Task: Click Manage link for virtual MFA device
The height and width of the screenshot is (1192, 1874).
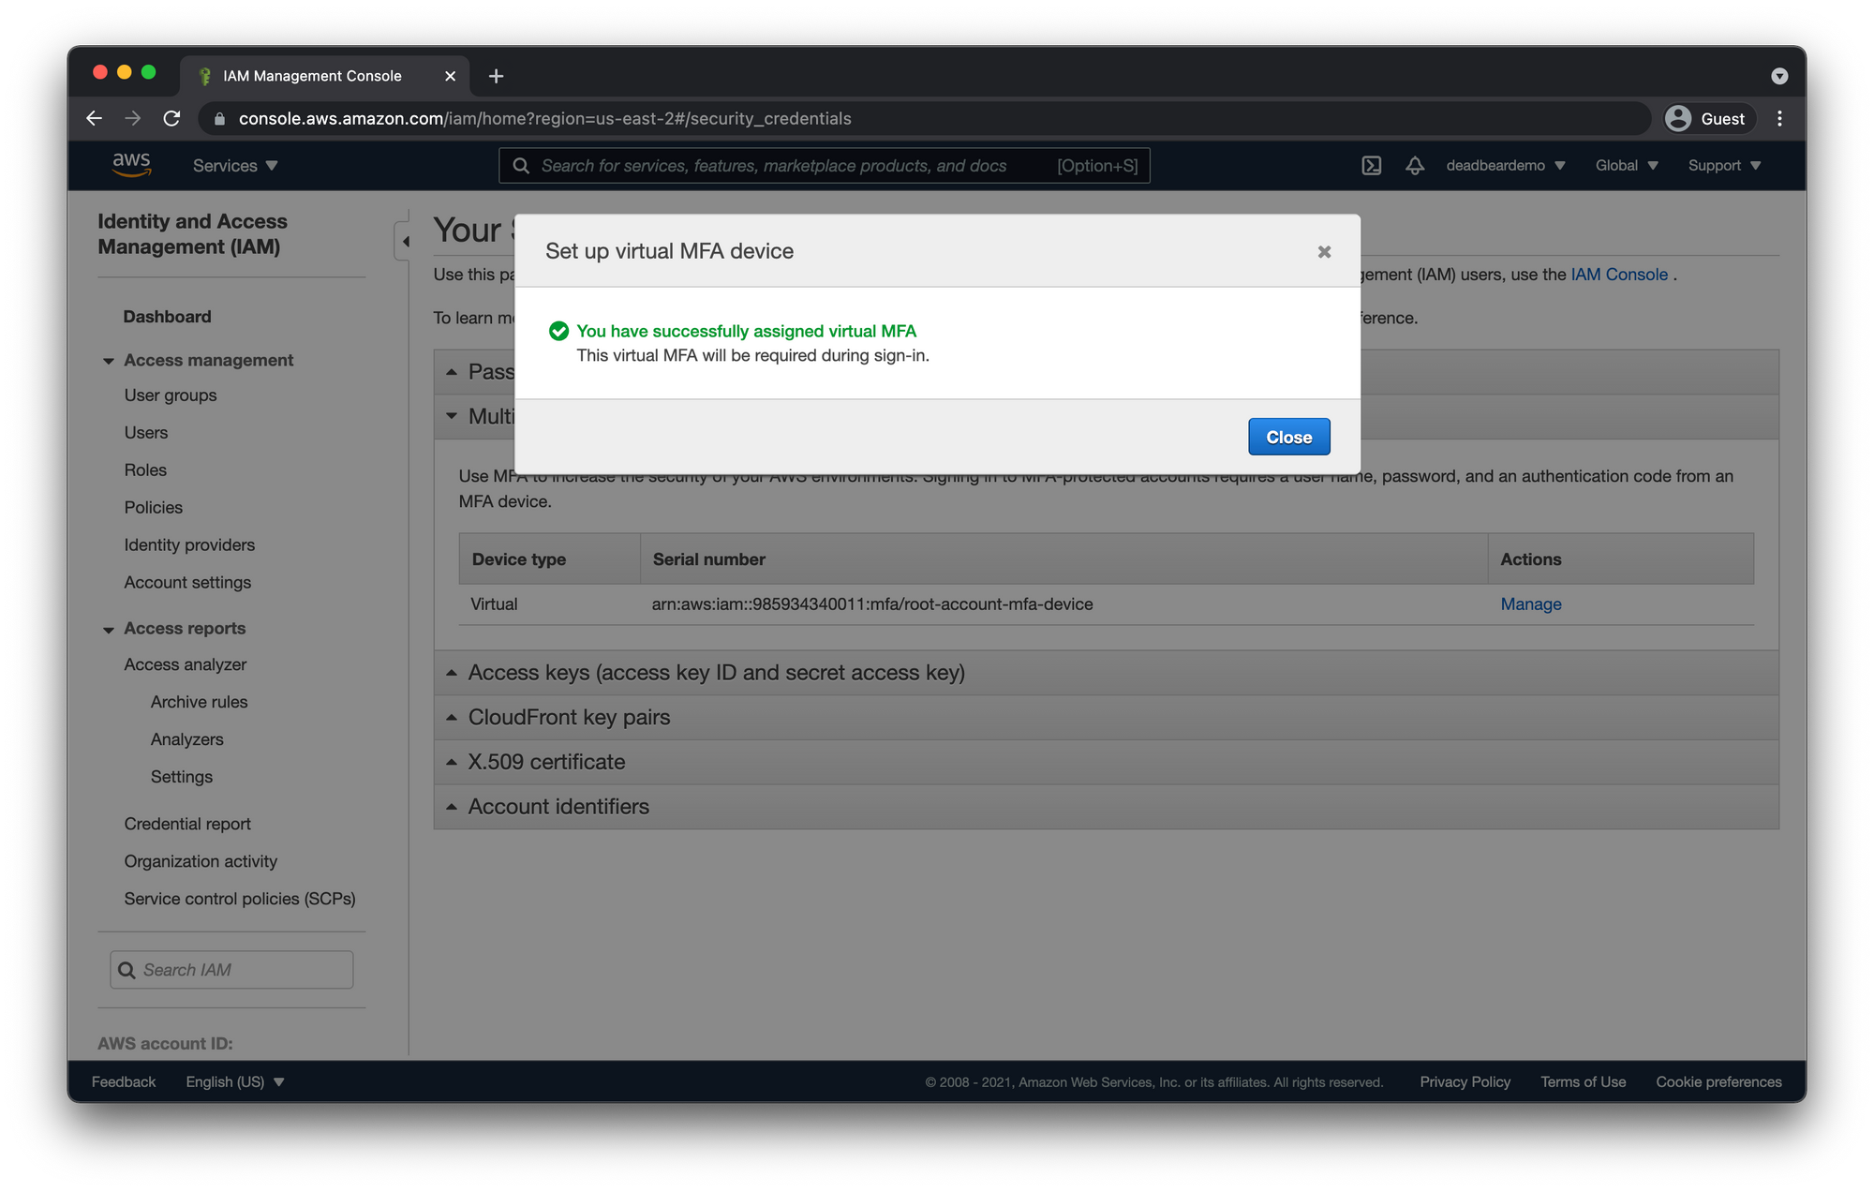Action: coord(1530,604)
